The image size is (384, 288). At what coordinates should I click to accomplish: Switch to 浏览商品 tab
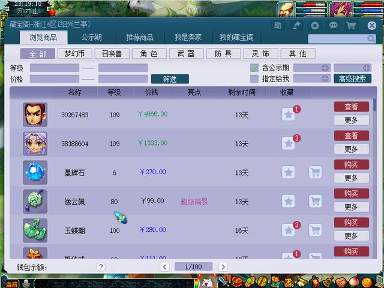pyautogui.click(x=43, y=37)
